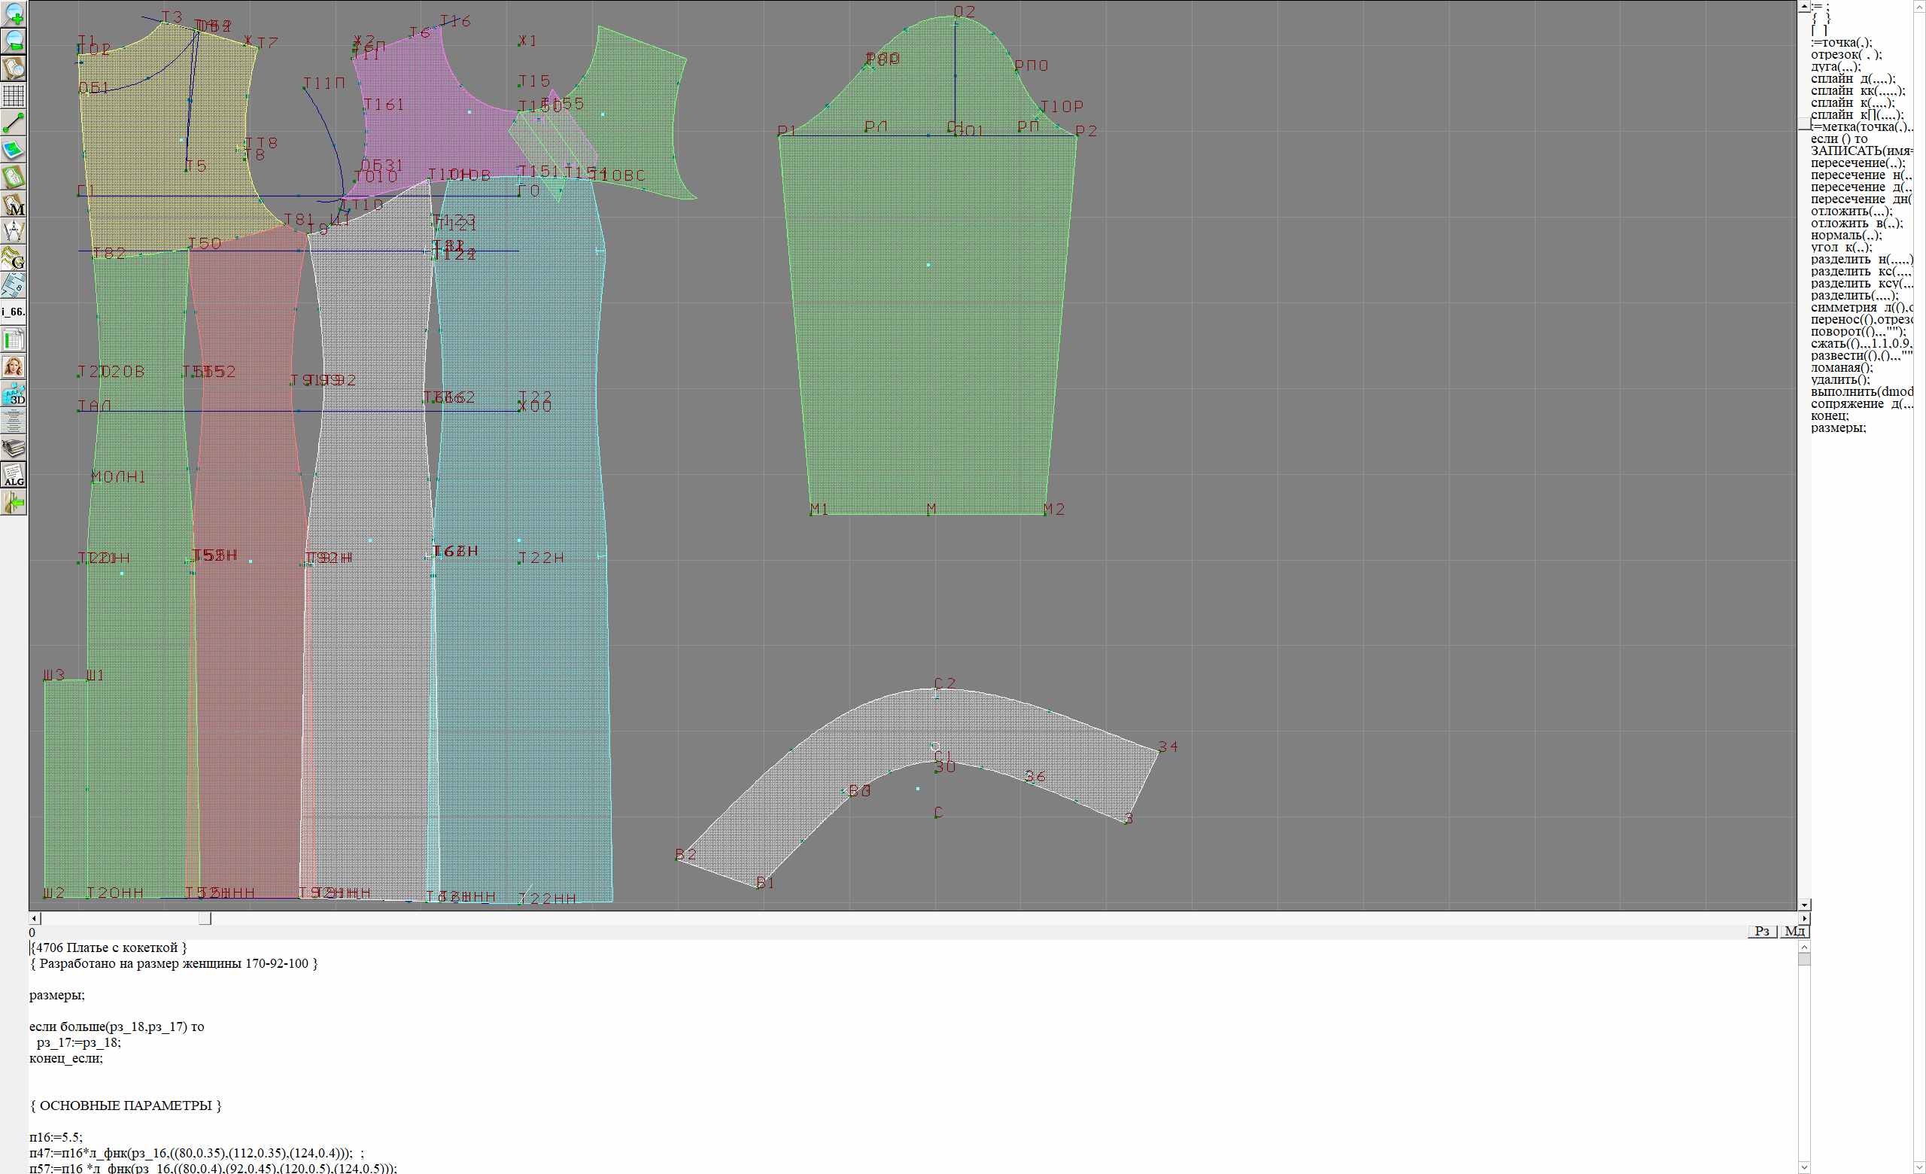The width and height of the screenshot is (1926, 1174).
Task: Select the line segment tool icon
Action: tap(14, 123)
